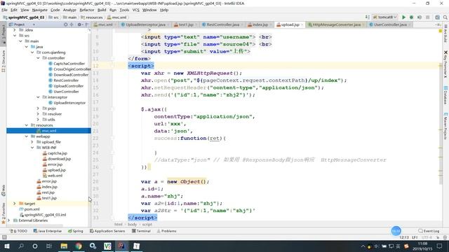Open the Database tool window
449x252 pixels.
(445, 95)
